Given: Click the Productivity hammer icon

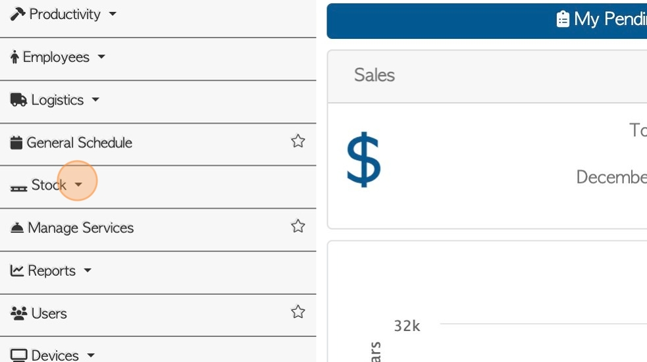Looking at the screenshot, I should [x=18, y=14].
